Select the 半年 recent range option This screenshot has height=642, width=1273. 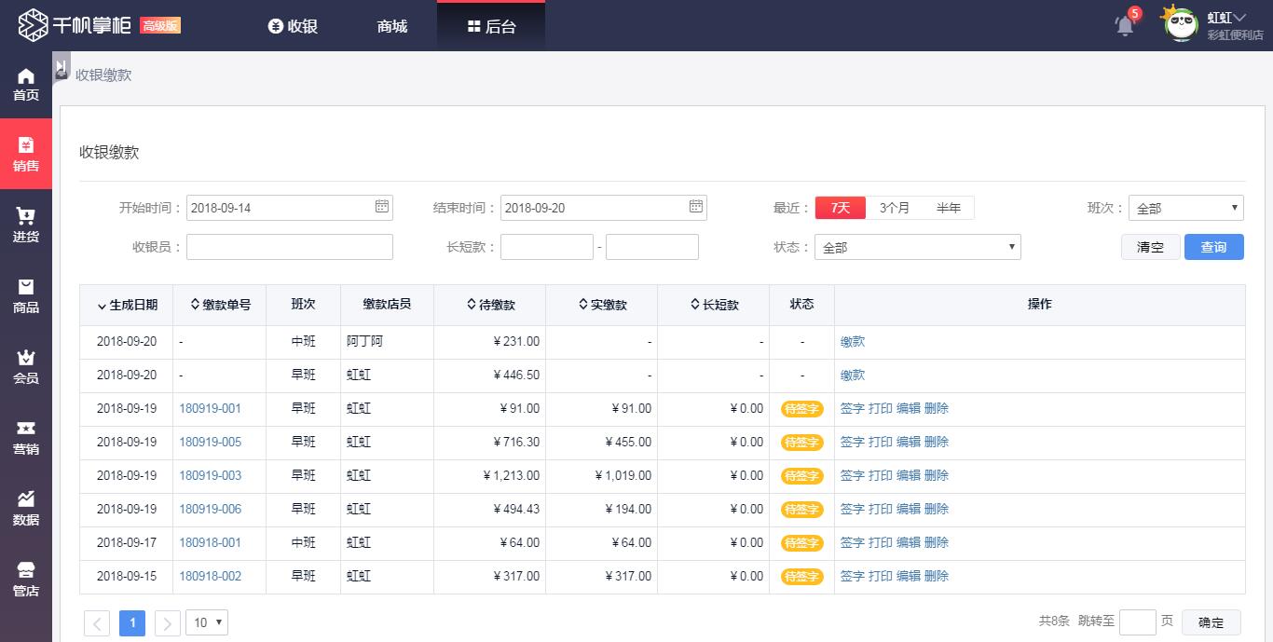[x=948, y=208]
